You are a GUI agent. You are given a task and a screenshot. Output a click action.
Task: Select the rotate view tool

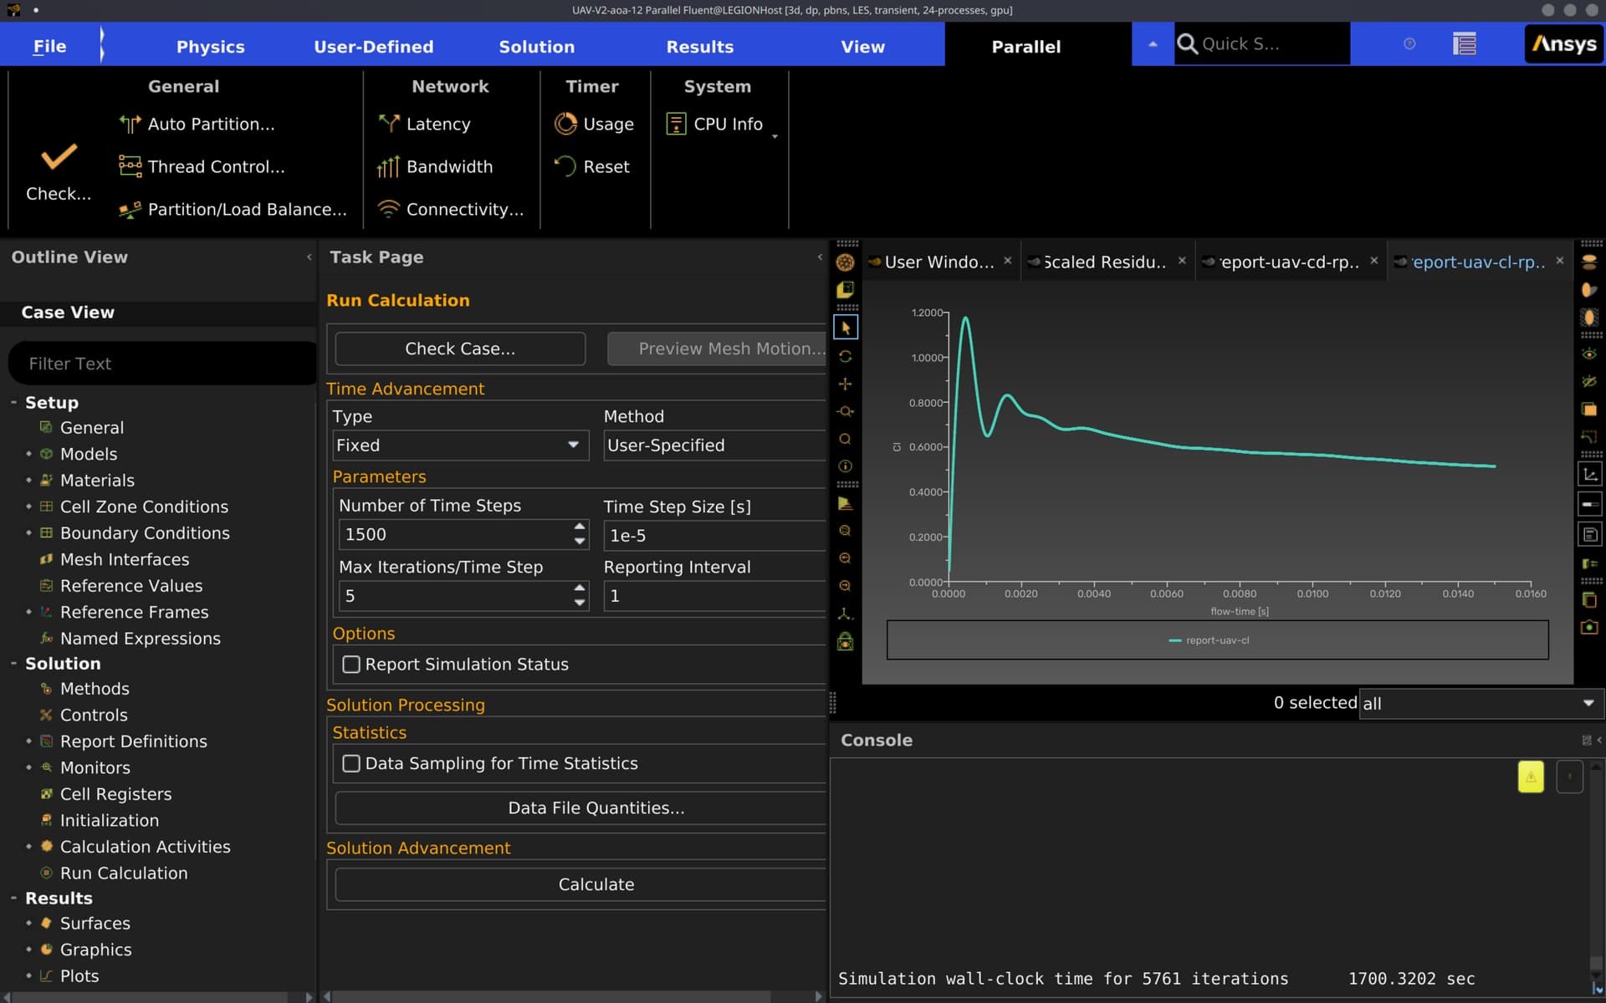(845, 356)
